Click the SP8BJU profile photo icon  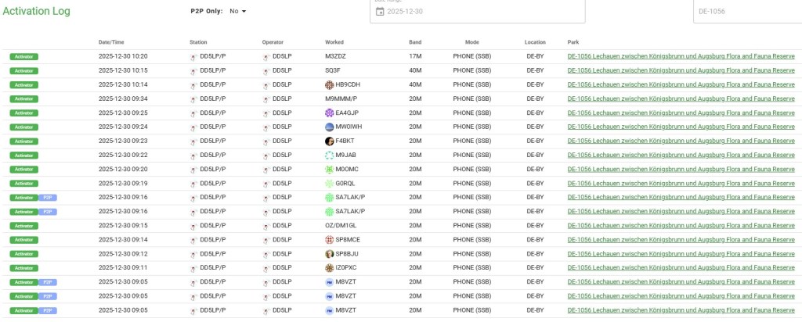[330, 253]
